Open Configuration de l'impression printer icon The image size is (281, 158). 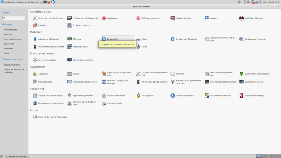69,18
